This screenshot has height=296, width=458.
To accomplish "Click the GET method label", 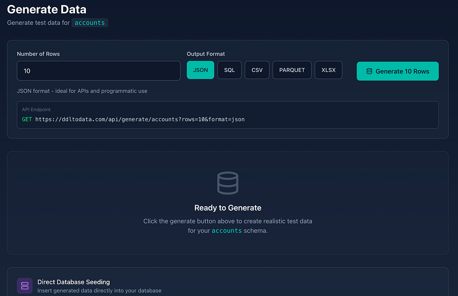I will (x=27, y=119).
